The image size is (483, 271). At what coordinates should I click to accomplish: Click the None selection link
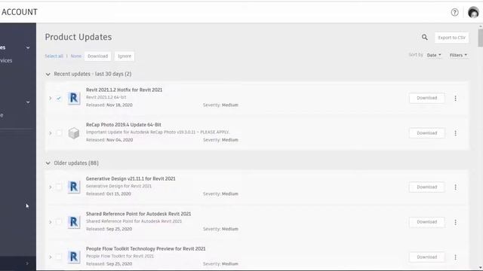pyautogui.click(x=75, y=56)
